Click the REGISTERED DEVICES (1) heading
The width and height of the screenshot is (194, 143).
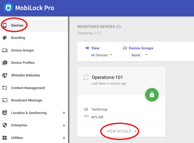(99, 27)
